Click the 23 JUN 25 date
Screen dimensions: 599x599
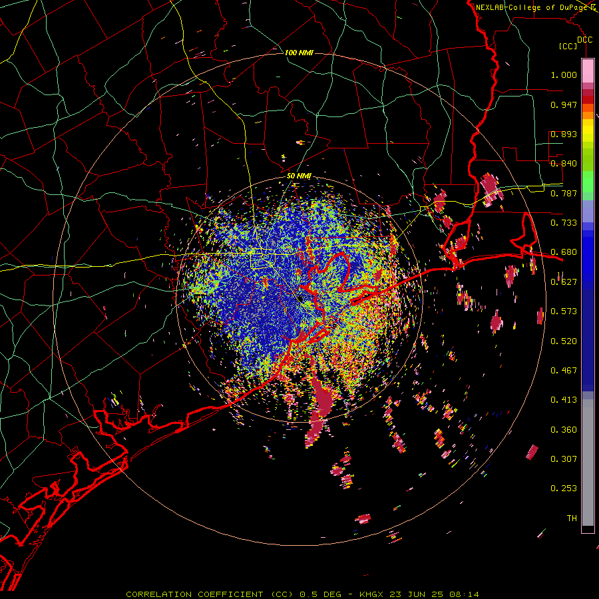click(x=417, y=594)
